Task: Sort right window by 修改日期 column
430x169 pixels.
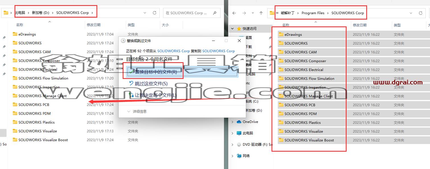Action: pos(360,25)
